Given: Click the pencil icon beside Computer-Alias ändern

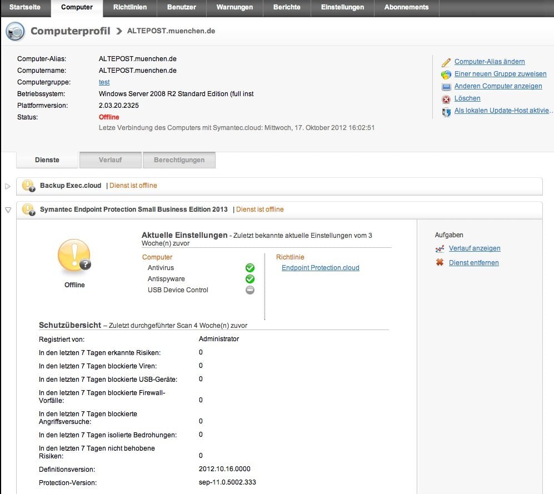Looking at the screenshot, I should pos(446,62).
